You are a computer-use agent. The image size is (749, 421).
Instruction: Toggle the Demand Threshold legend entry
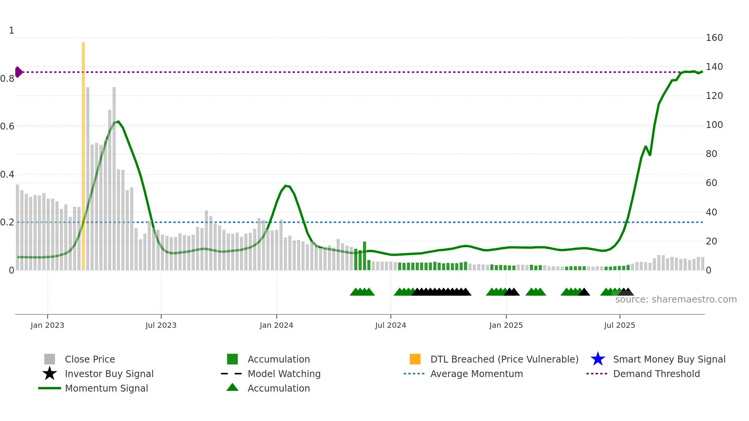point(656,374)
